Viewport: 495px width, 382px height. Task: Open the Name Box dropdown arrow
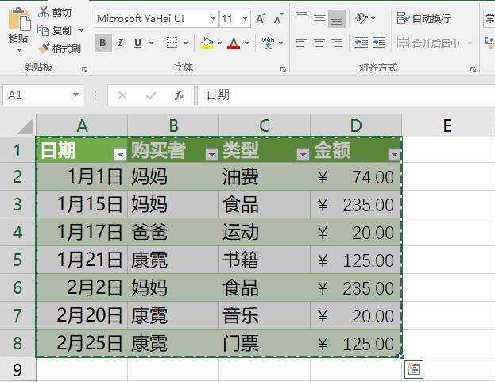pyautogui.click(x=75, y=95)
